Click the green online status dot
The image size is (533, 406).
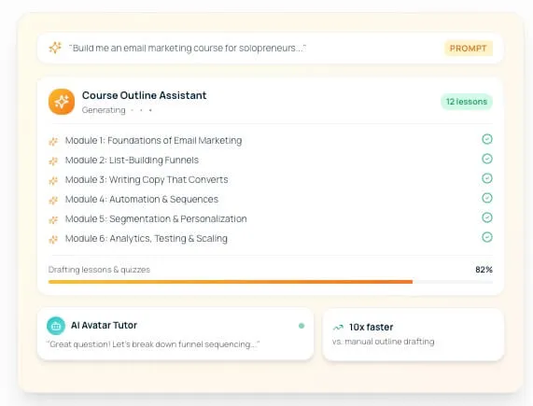302,326
